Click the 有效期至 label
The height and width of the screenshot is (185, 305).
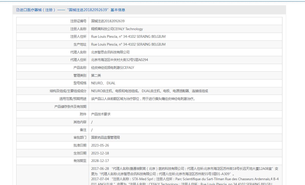80,161
